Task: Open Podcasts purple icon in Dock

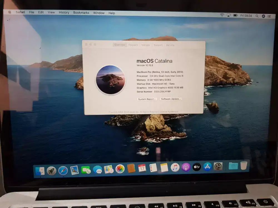Action: (x=186, y=167)
